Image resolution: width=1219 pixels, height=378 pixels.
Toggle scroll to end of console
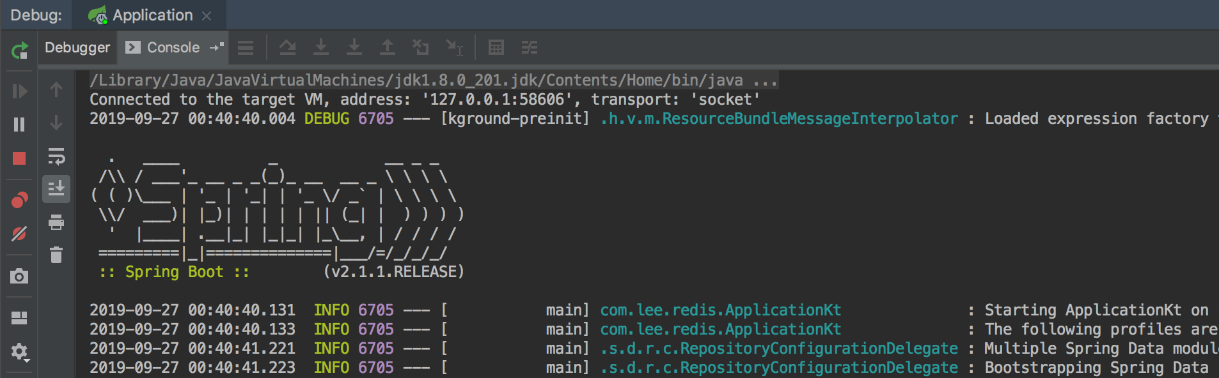point(56,189)
